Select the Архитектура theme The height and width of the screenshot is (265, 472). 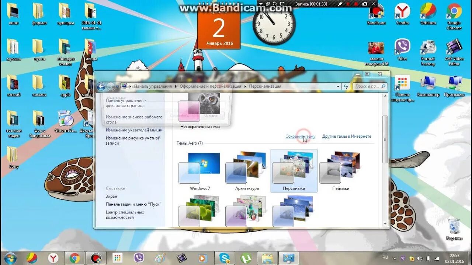coord(247,171)
